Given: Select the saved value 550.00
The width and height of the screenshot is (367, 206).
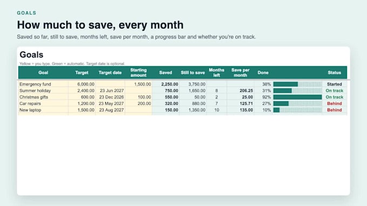Looking at the screenshot, I should [166, 97].
